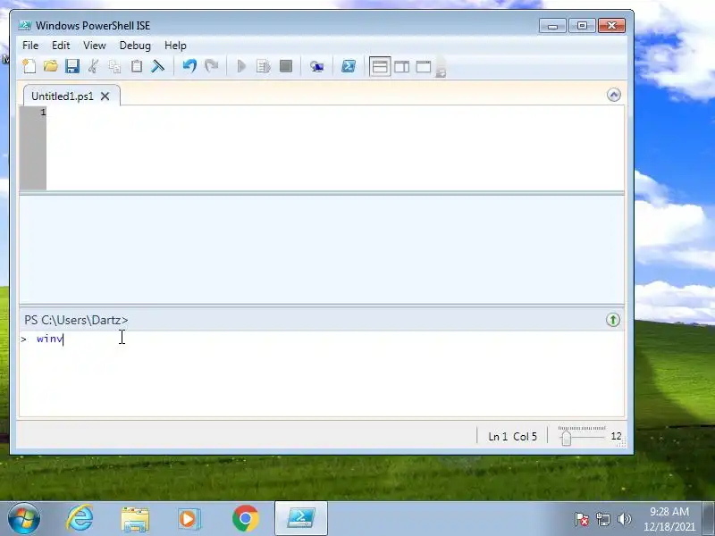
Task: Open Windows Explorer from taskbar
Action: click(x=135, y=519)
